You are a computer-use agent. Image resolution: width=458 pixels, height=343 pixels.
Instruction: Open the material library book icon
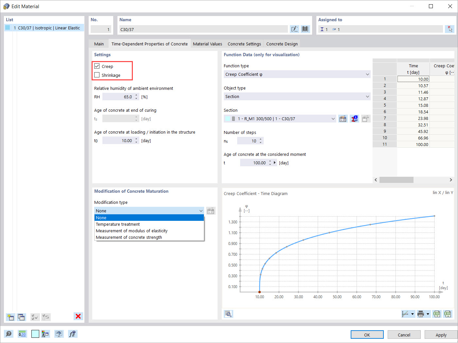point(305,29)
